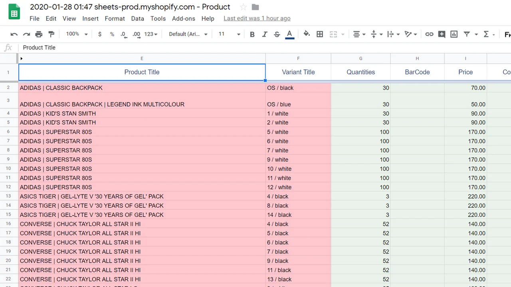Open the View menu
The width and height of the screenshot is (511, 287).
[69, 18]
